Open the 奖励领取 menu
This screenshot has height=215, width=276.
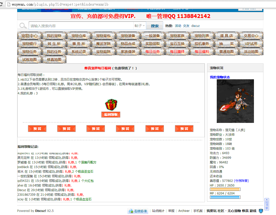pyautogui.click(x=153, y=44)
